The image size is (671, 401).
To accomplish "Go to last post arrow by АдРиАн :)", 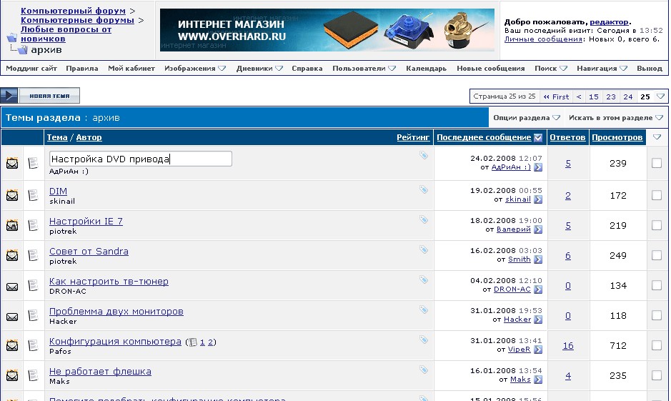I will 538,167.
